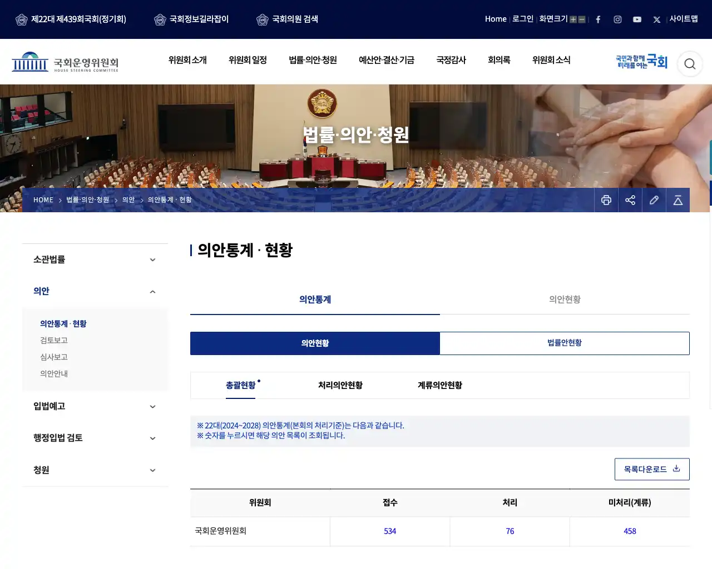Open the 국정감사 menu
The image size is (712, 569).
[x=451, y=60]
